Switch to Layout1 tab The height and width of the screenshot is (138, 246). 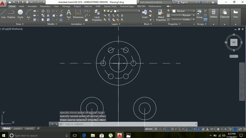[18, 128]
